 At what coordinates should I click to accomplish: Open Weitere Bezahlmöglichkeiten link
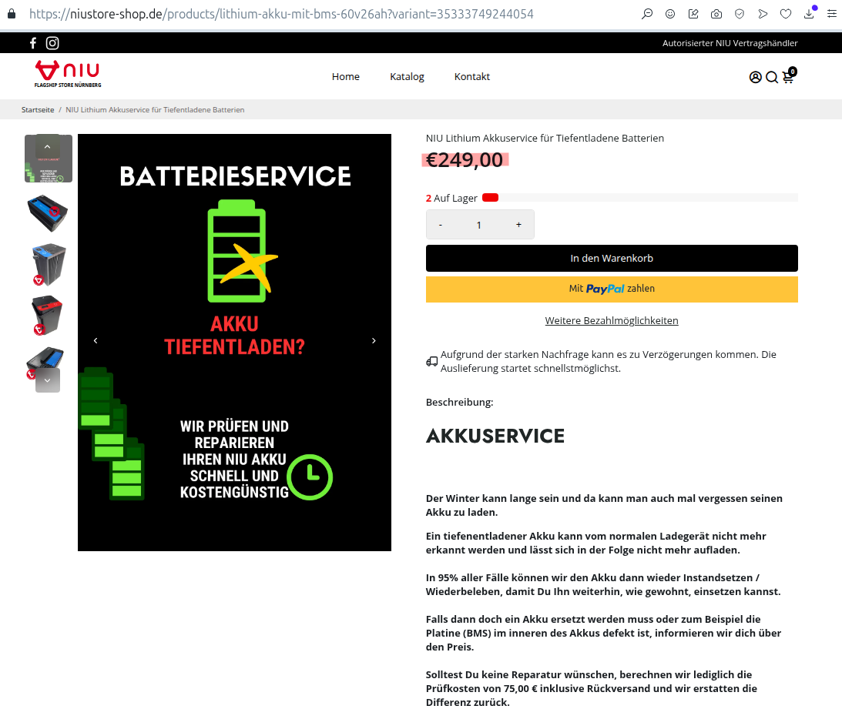[x=612, y=320]
